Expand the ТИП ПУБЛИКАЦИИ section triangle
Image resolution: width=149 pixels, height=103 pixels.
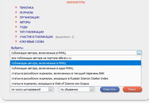click(16, 32)
